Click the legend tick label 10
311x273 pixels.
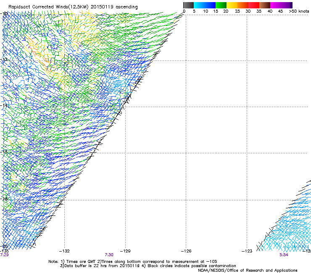click(206, 11)
